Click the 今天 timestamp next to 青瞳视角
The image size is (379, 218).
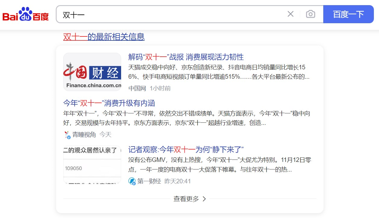(105, 135)
